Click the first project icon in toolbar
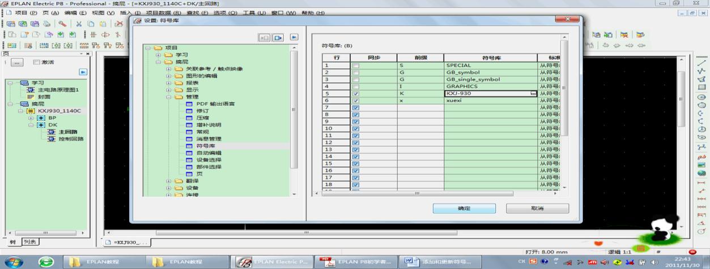Viewport: 710px width, 269px height. coord(11,24)
